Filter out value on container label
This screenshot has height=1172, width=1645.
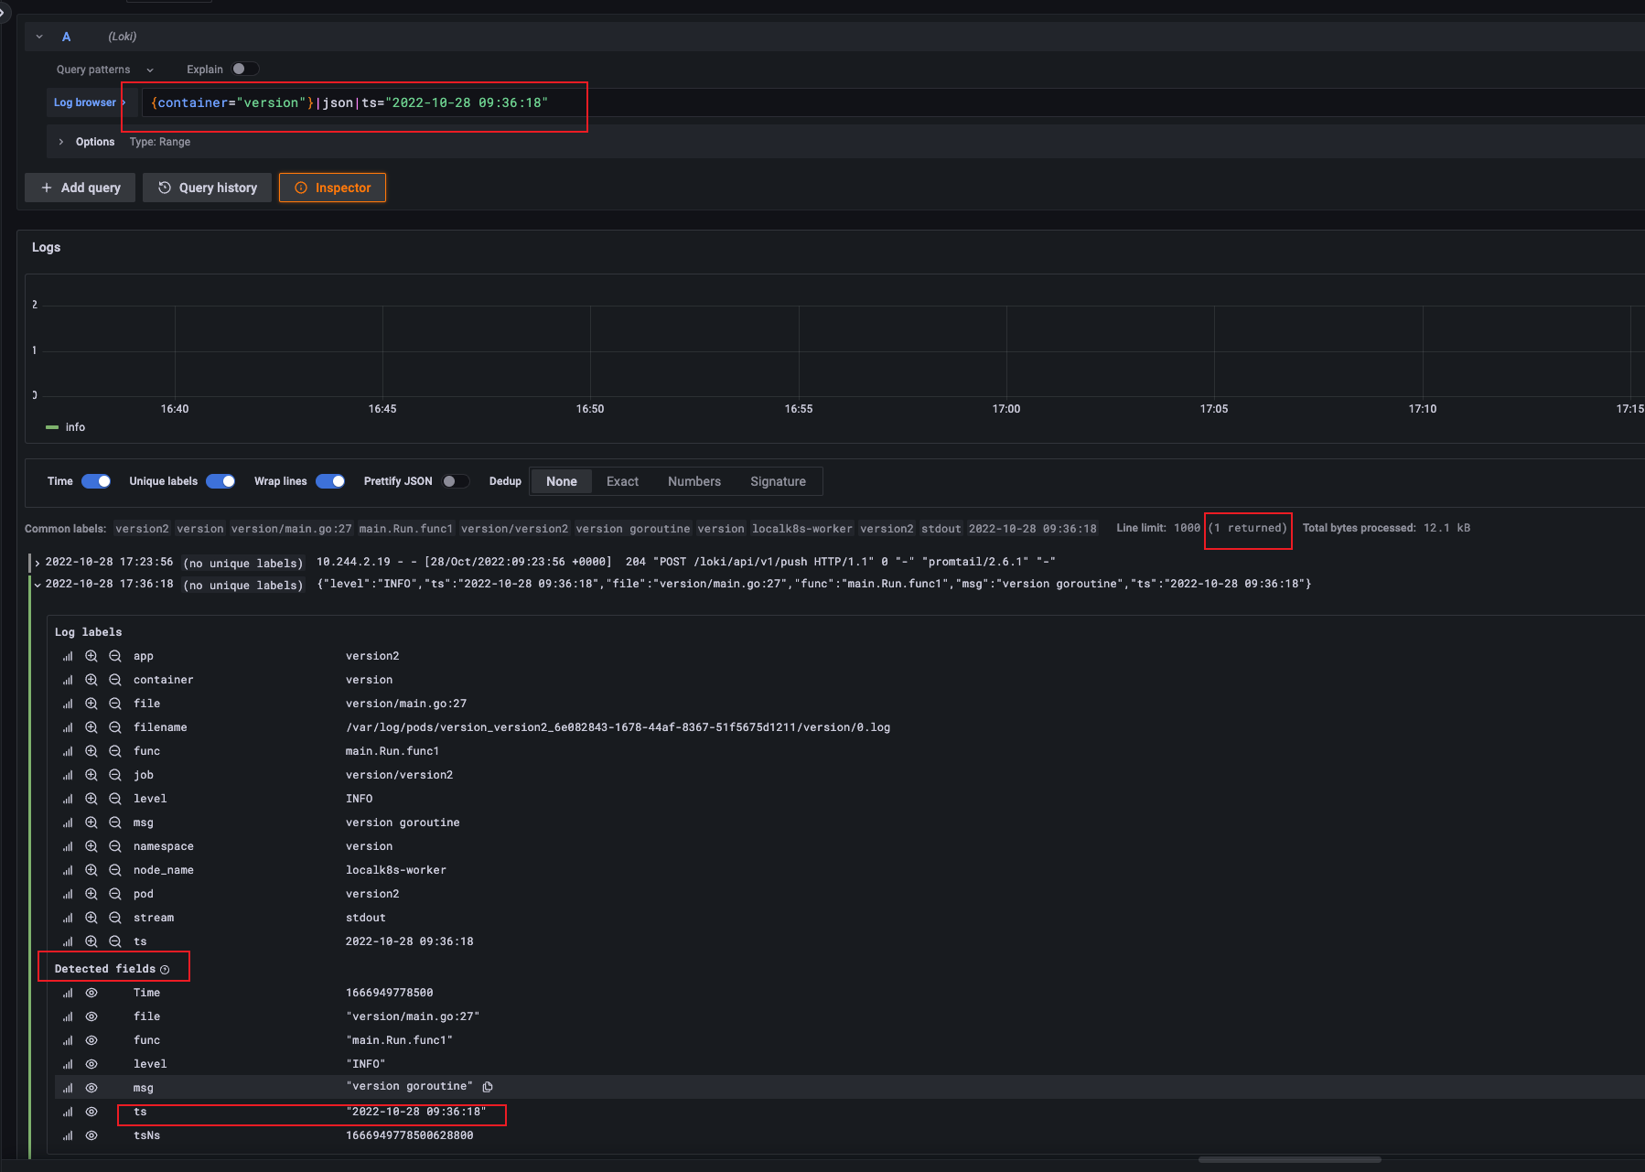pos(115,680)
